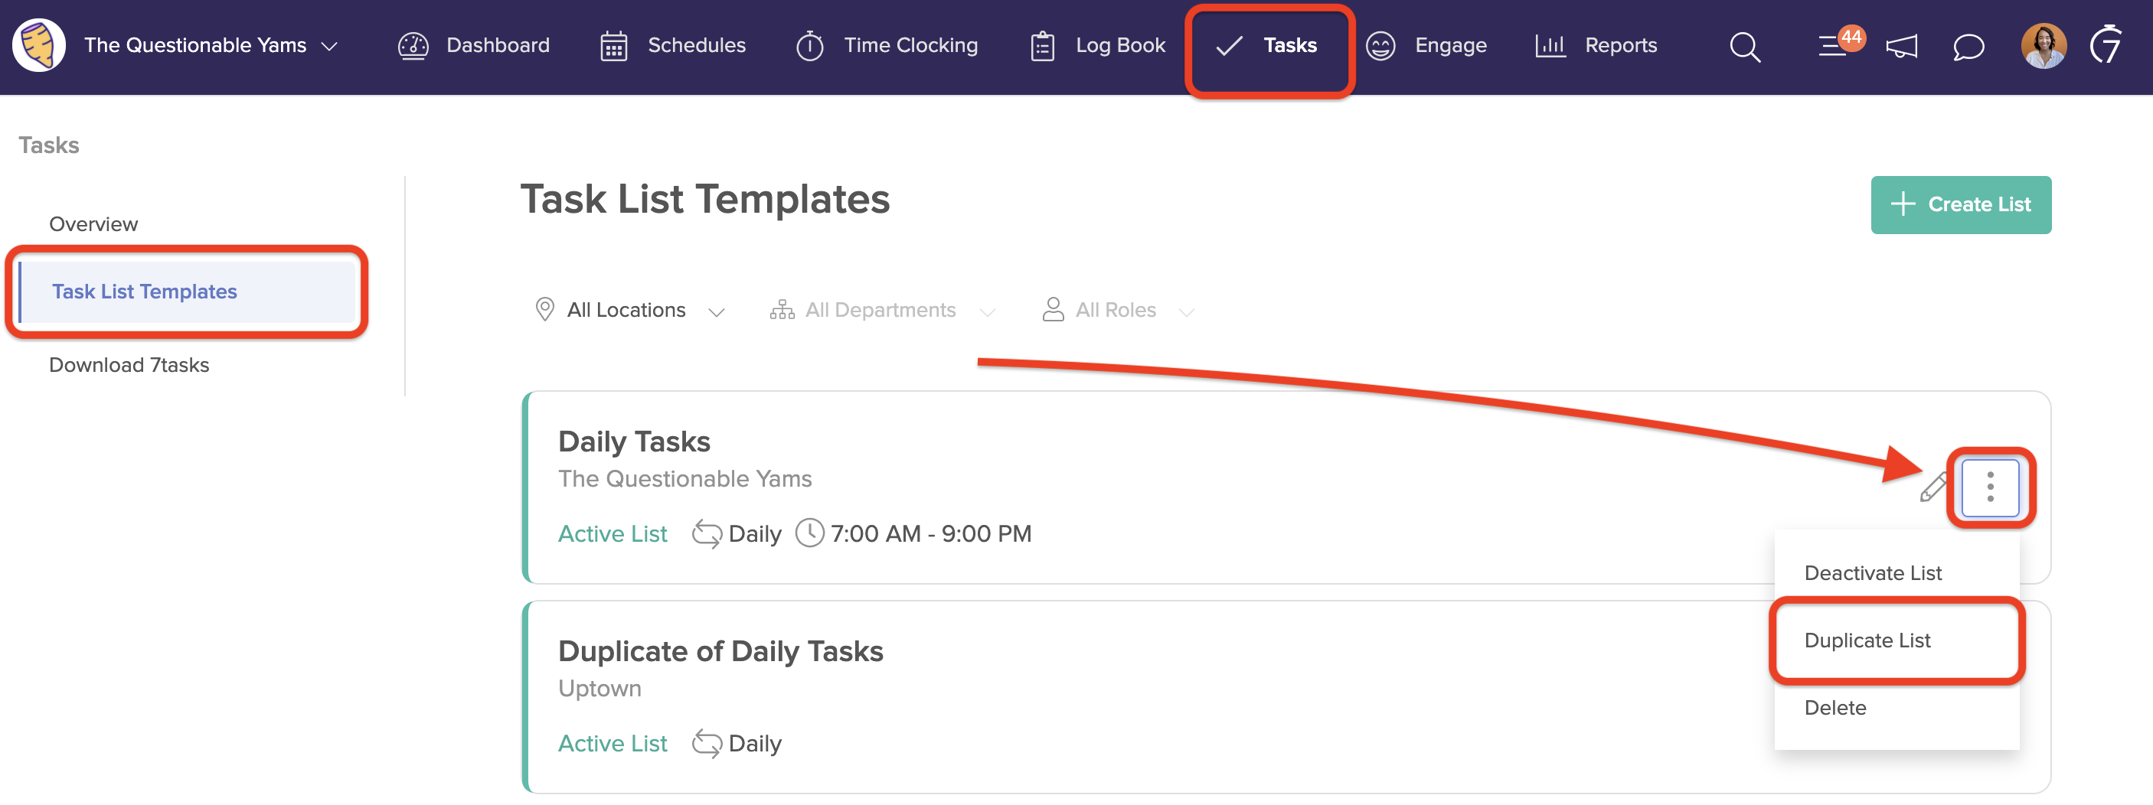
Task: Click the location pin icon
Action: 544,310
